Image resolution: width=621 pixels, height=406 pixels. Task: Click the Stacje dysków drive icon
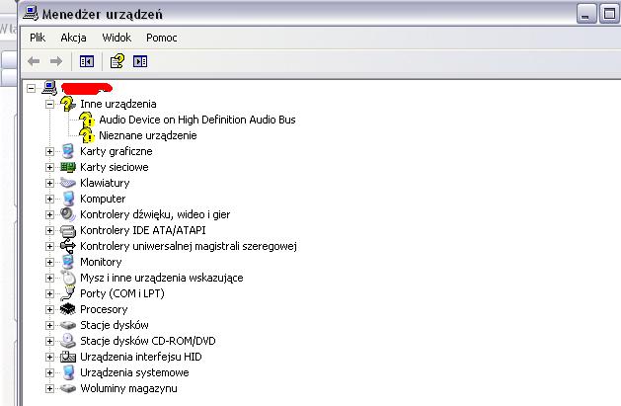tap(68, 325)
